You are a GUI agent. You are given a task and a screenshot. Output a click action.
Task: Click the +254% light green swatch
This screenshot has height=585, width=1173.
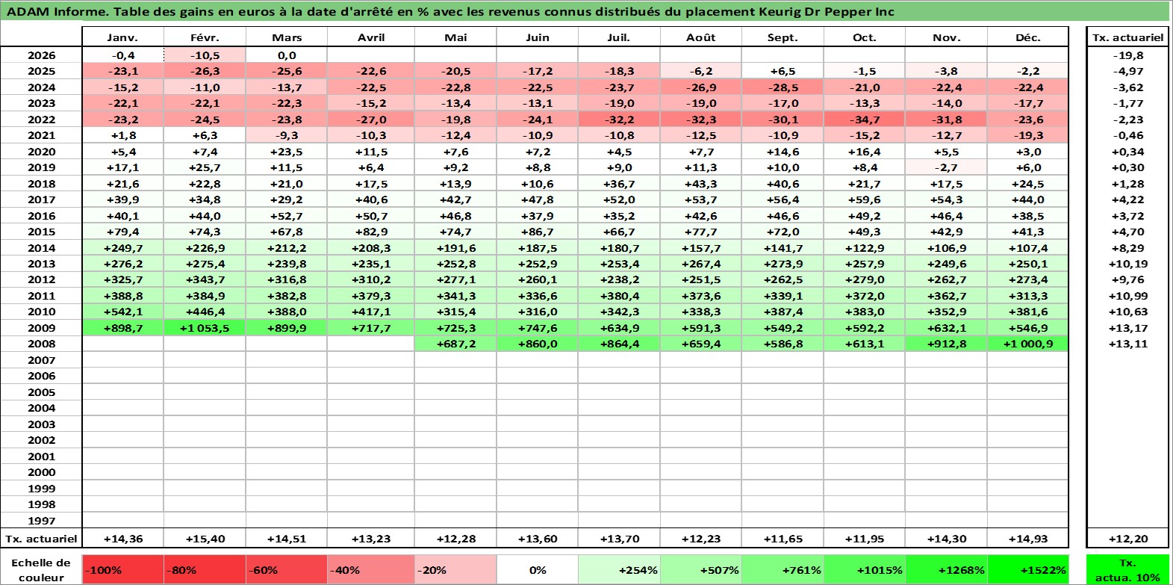(x=619, y=569)
